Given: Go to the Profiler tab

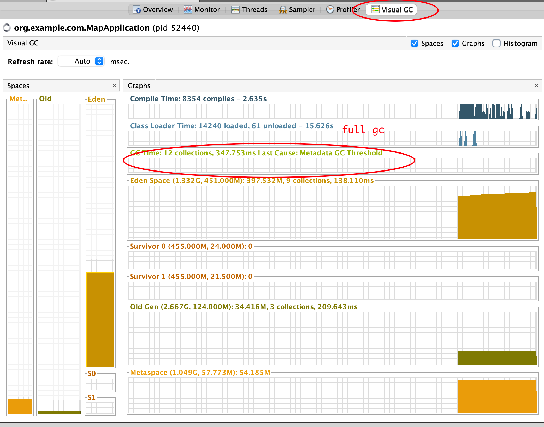Looking at the screenshot, I should (x=343, y=10).
